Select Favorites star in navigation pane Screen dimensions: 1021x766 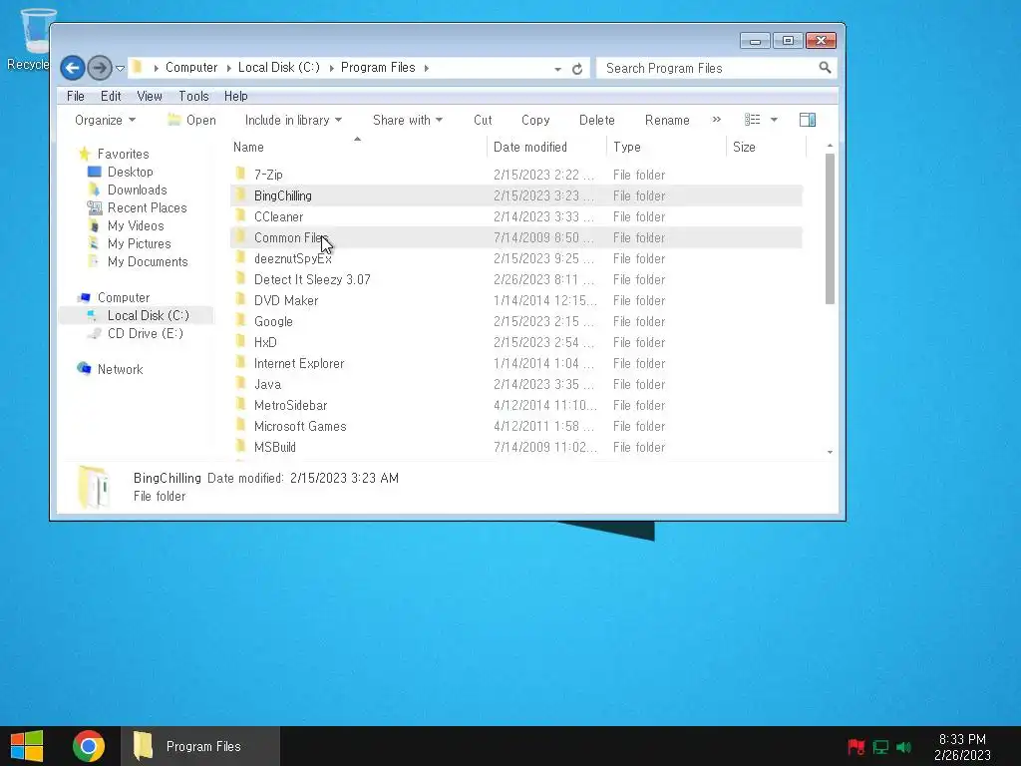[x=84, y=154]
